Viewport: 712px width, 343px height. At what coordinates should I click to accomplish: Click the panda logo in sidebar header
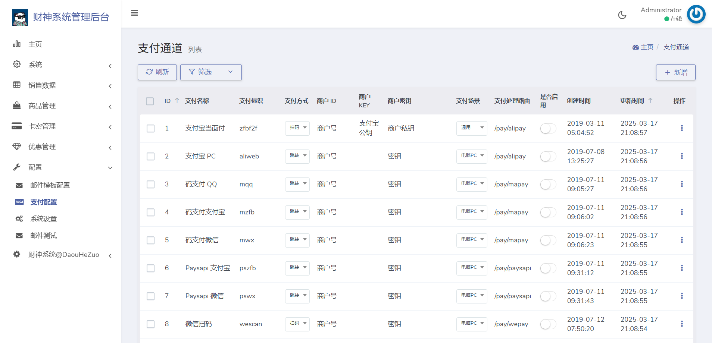(x=20, y=17)
